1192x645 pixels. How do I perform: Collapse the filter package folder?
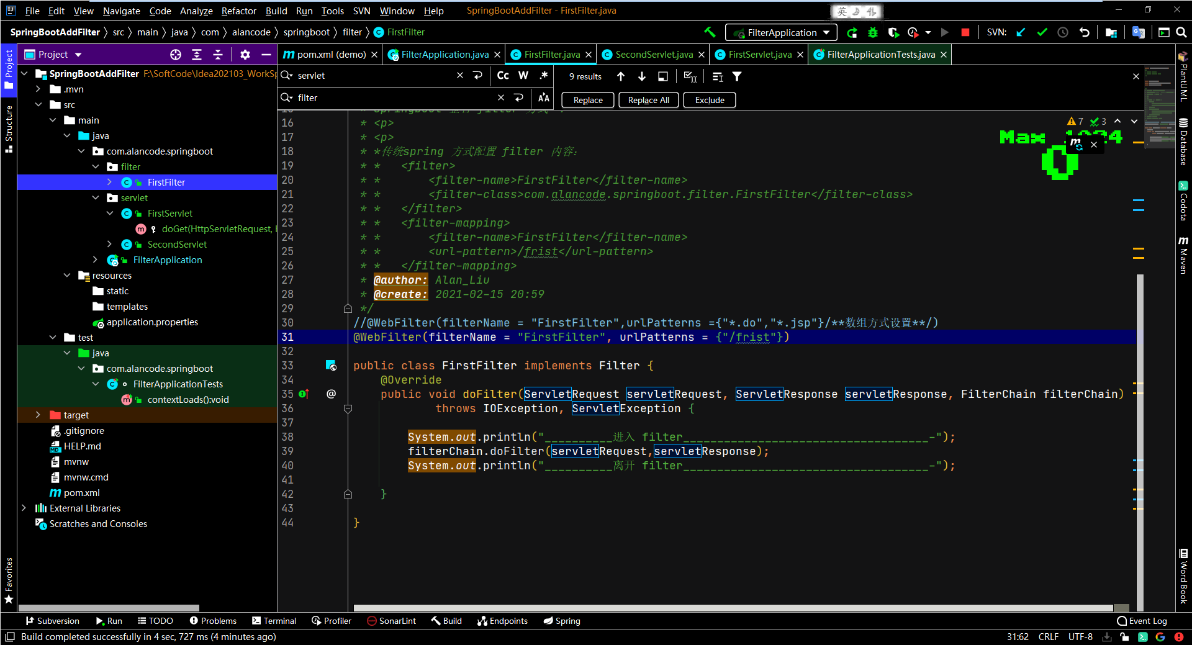coord(95,167)
